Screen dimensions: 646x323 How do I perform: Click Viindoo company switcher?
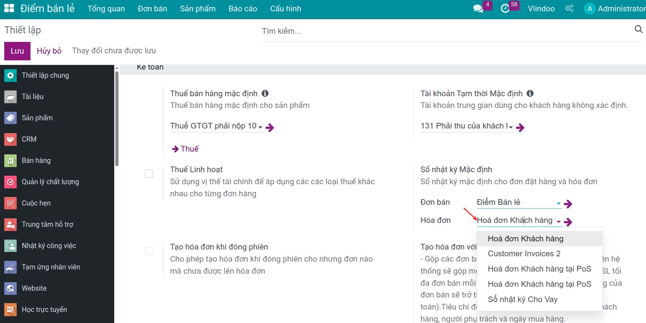(541, 9)
